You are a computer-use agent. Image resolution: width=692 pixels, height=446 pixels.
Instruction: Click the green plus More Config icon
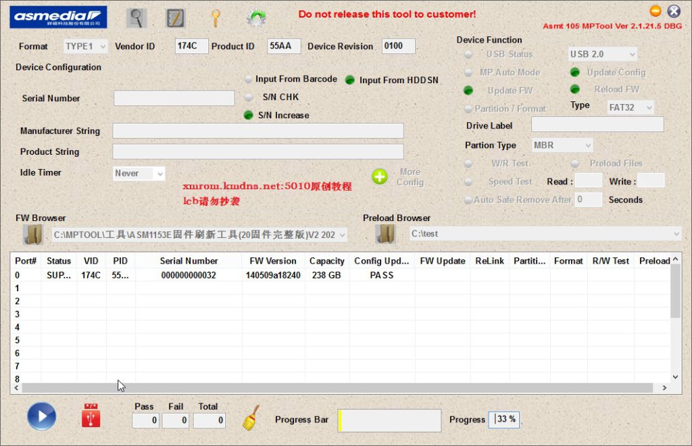[380, 177]
